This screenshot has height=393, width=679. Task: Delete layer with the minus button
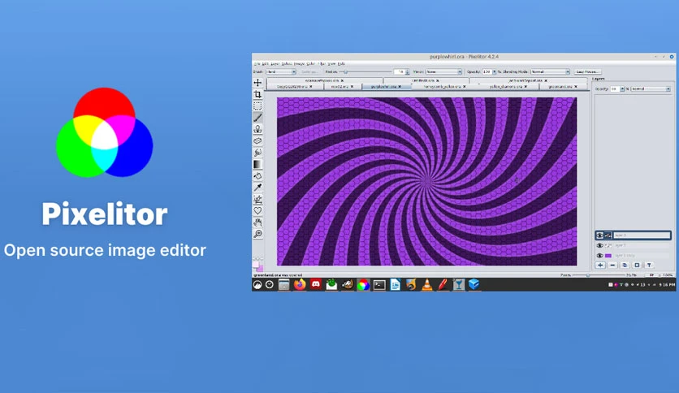[612, 266]
